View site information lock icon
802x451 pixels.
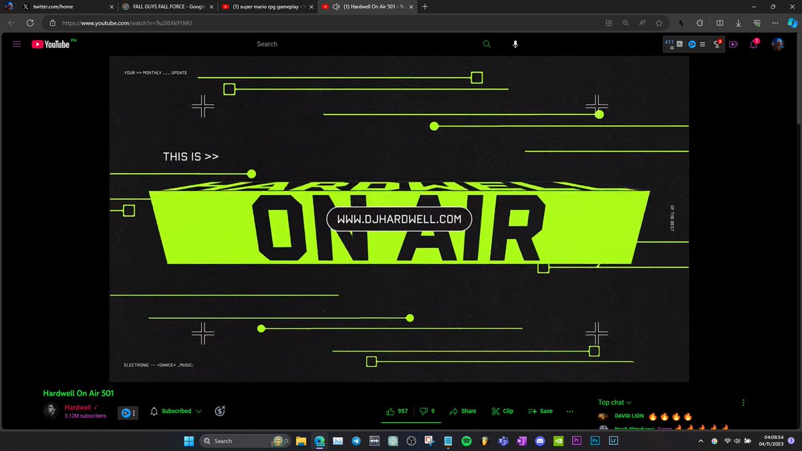tap(52, 22)
